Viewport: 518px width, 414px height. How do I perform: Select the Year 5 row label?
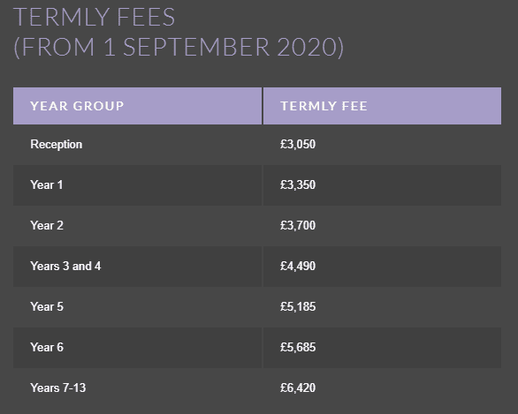coord(47,306)
